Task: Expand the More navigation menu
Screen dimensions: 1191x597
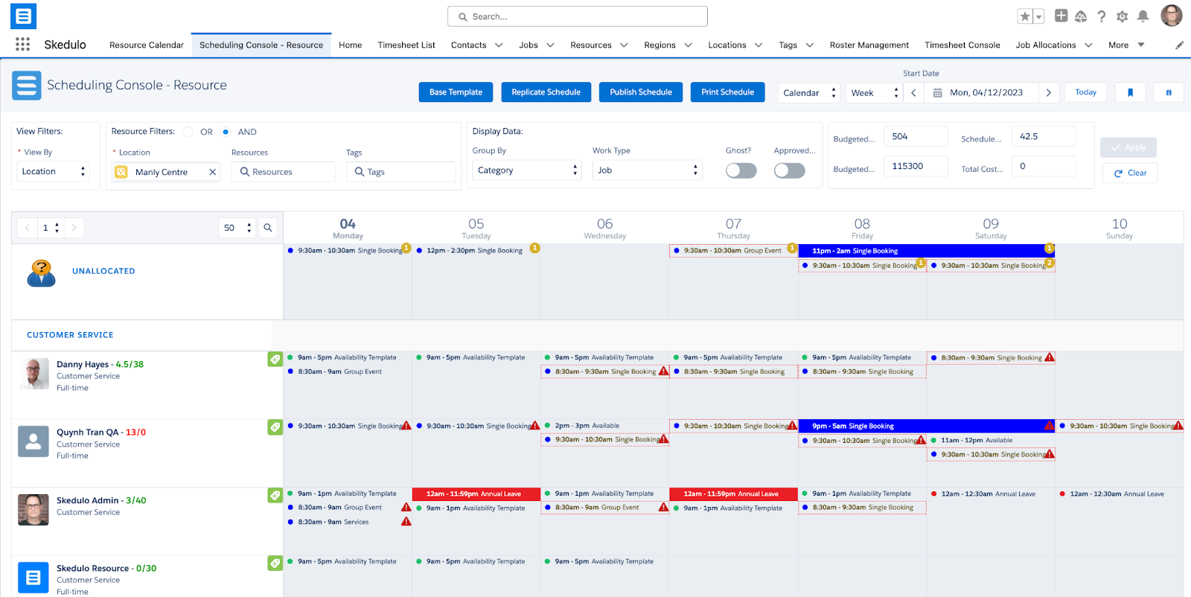Action: (1125, 45)
